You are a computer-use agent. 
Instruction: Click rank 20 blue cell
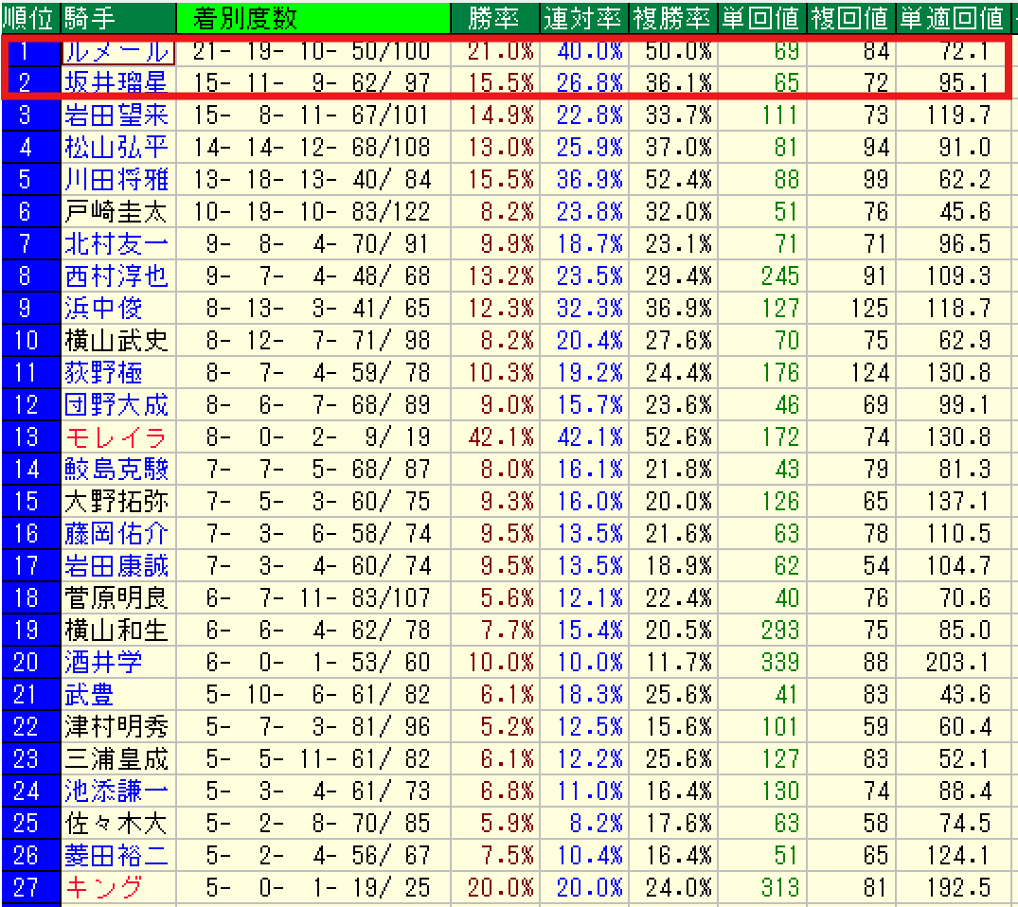[26, 662]
